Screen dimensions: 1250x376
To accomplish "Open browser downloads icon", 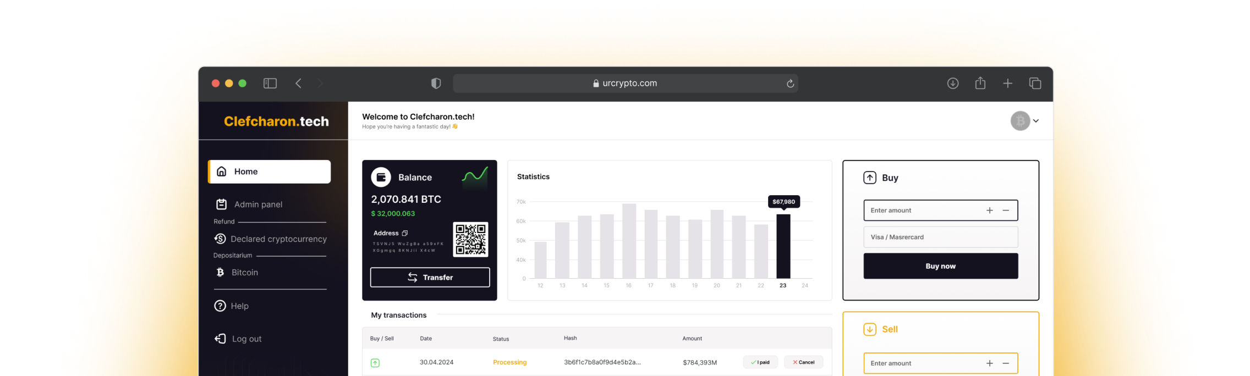I will (x=953, y=84).
